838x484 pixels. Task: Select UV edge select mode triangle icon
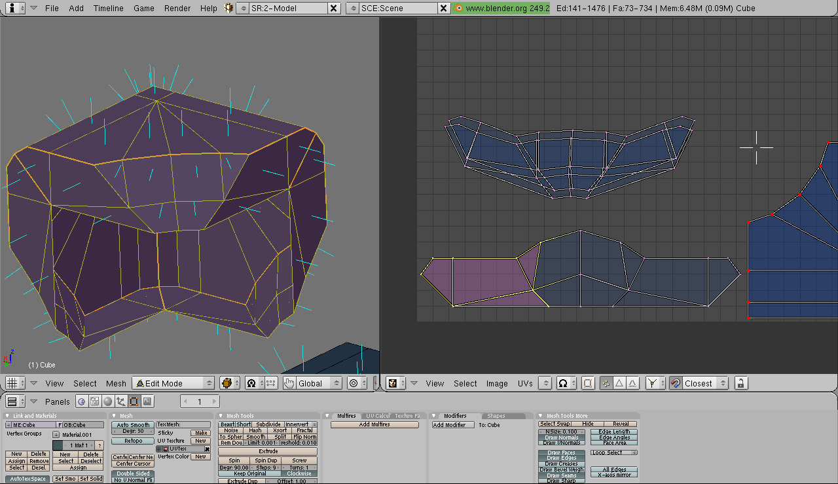(x=619, y=383)
